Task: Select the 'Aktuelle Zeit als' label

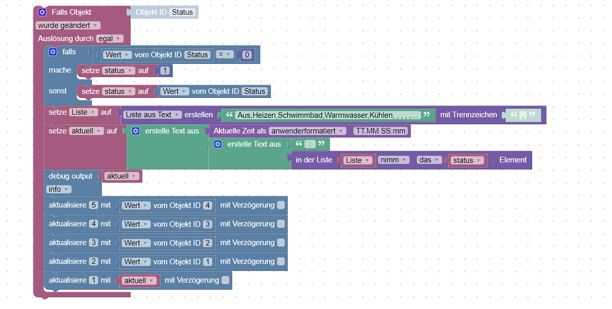Action: tap(240, 131)
